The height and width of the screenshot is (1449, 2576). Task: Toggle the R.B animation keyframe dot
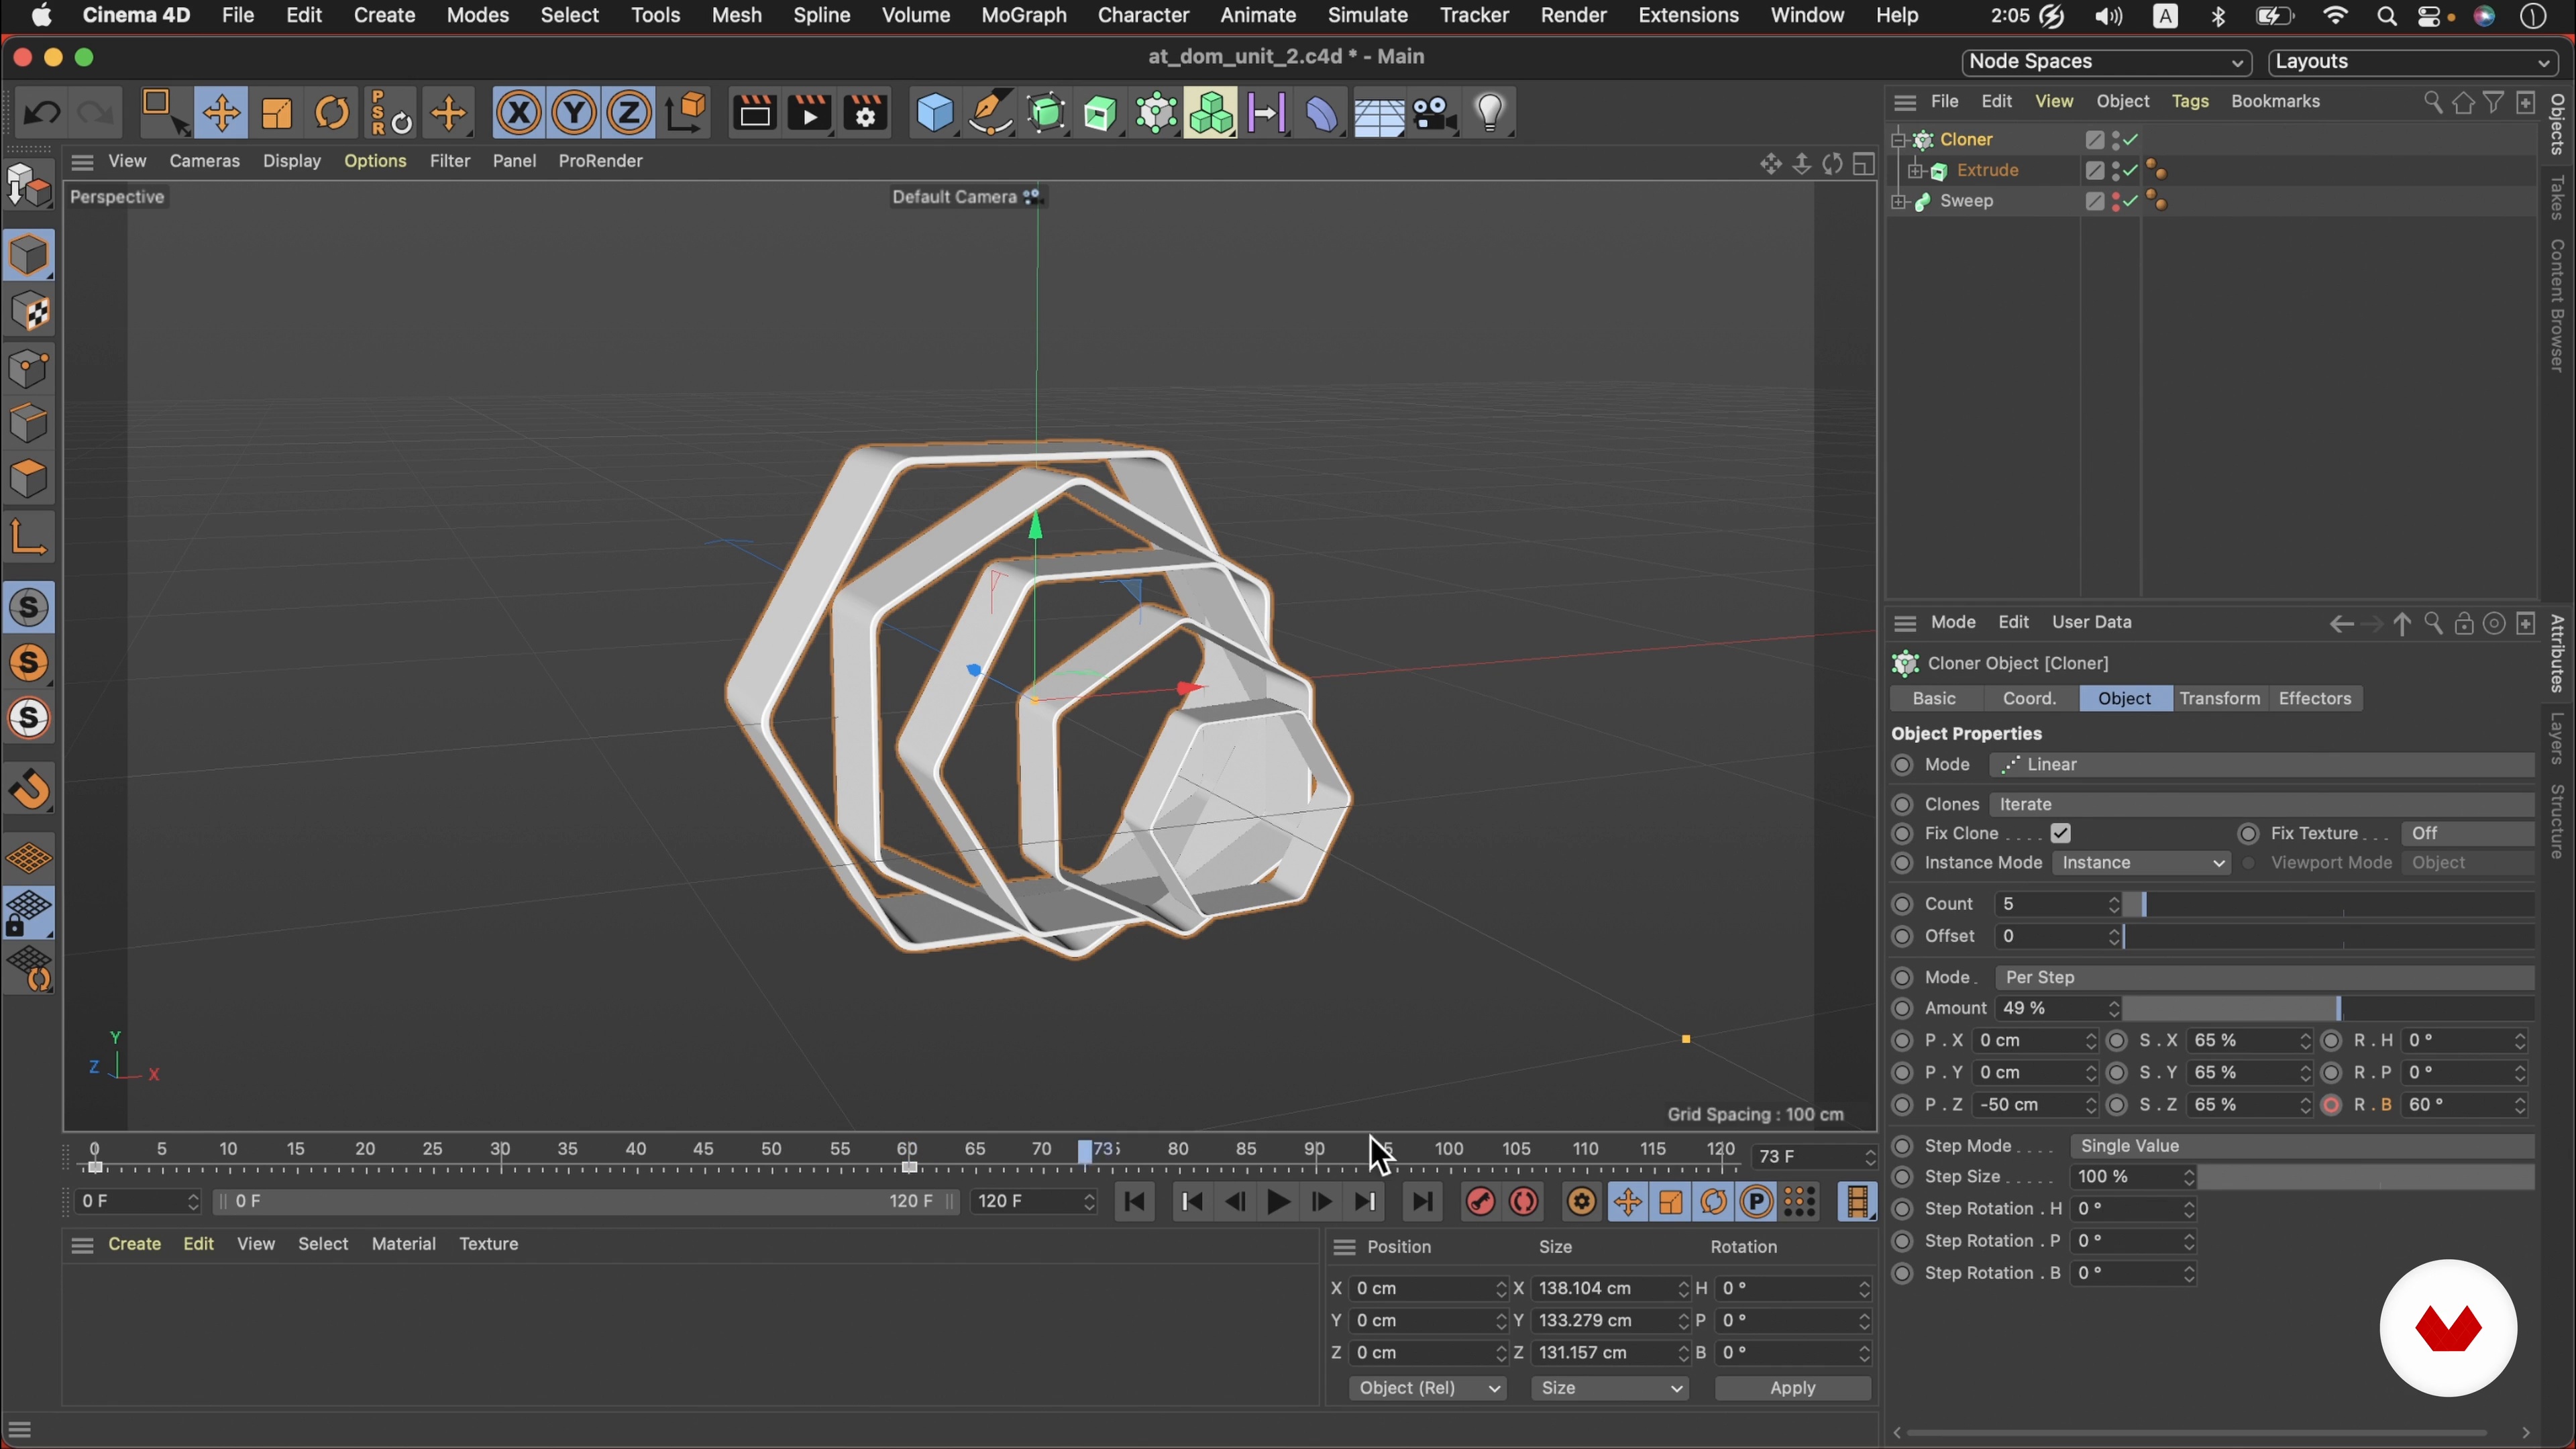pos(2332,1105)
